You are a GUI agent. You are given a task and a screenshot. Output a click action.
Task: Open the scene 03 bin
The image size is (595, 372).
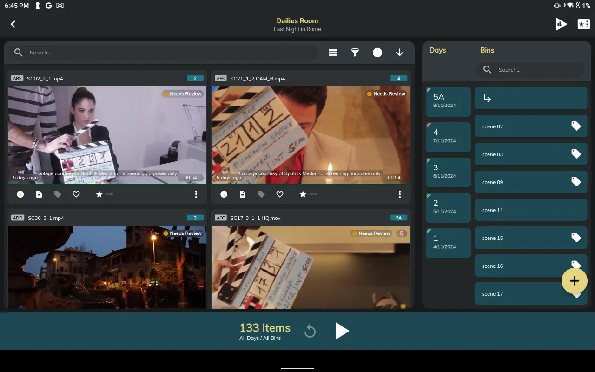[x=531, y=154]
